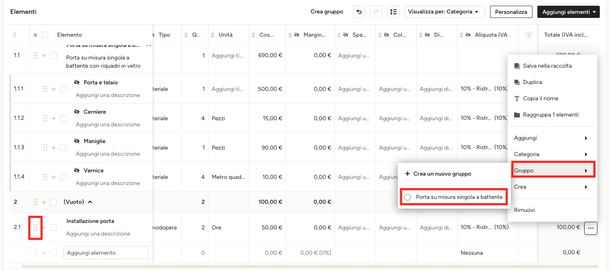Expand the Categoria submenu

[x=552, y=154]
